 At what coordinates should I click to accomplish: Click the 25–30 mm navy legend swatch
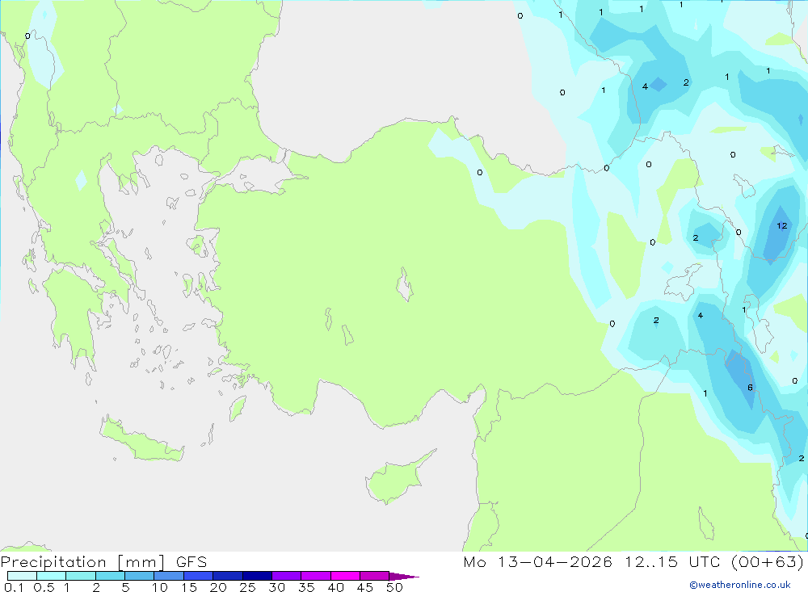point(257,576)
